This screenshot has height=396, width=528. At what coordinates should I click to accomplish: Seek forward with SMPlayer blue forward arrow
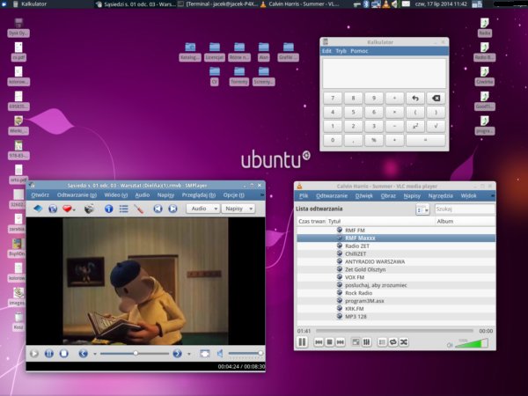(x=177, y=354)
